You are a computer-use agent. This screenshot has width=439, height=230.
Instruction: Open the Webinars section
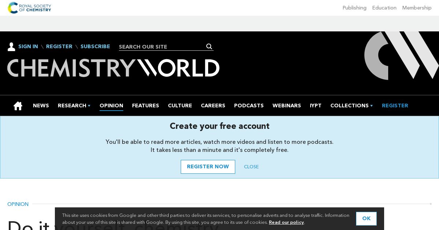tap(287, 106)
